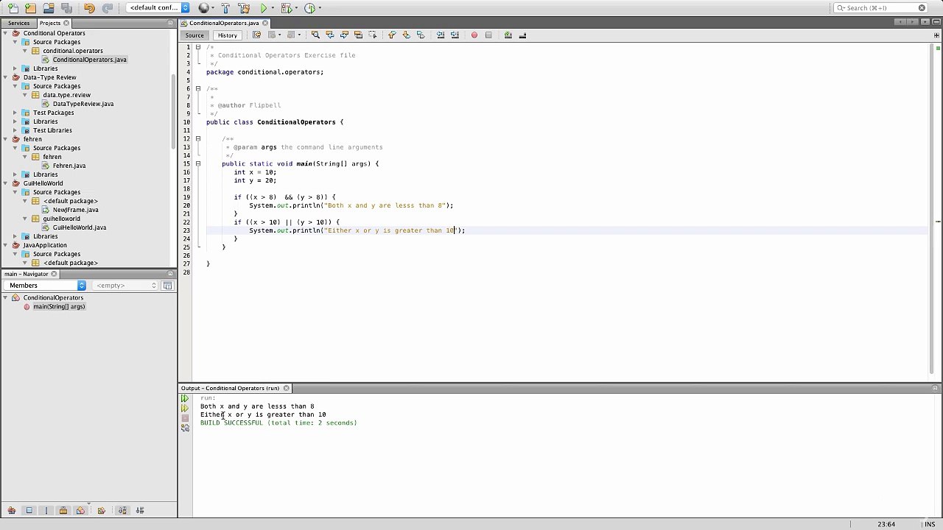
Task: Click the Previous Bookmark icon
Action: pos(392,35)
